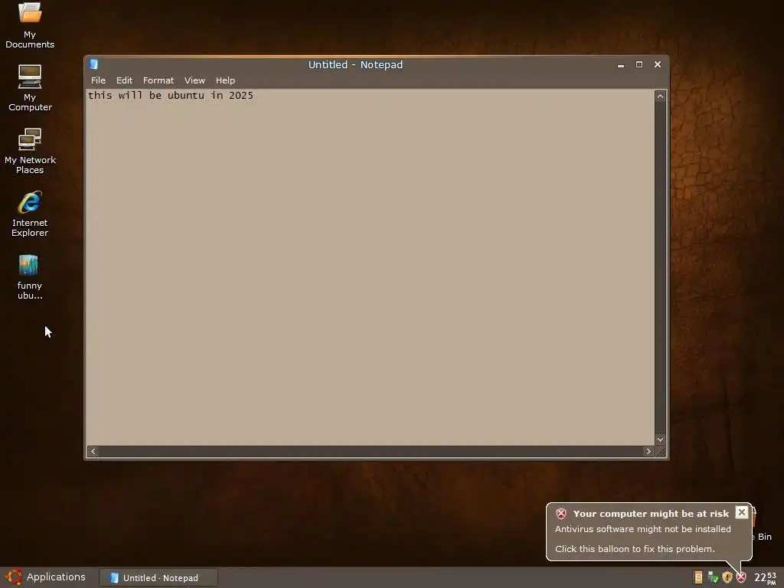
Task: Open the View menu
Action: tap(194, 80)
